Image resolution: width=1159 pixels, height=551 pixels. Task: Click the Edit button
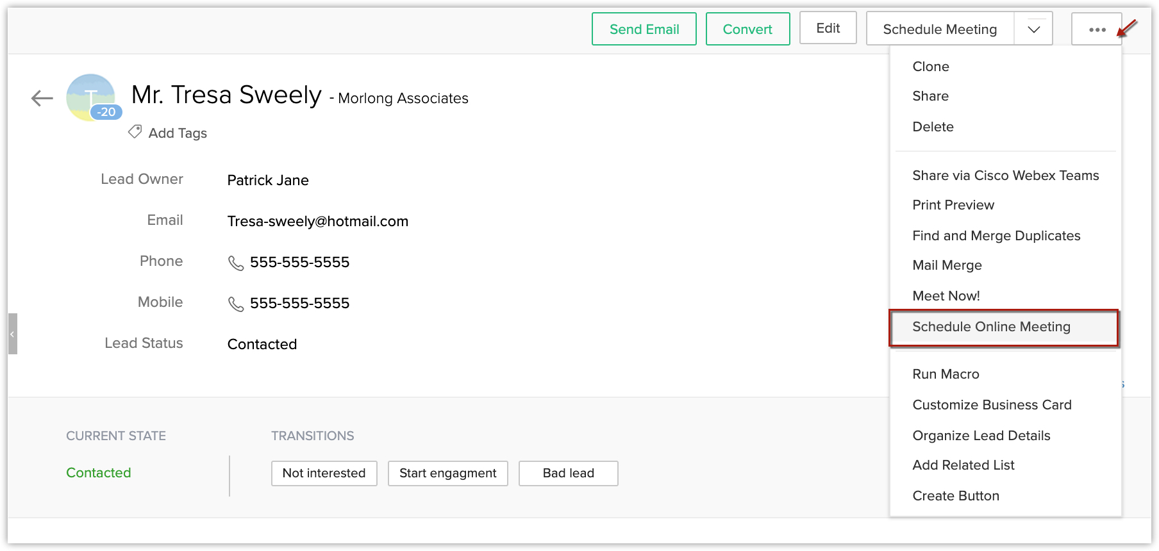(x=828, y=28)
